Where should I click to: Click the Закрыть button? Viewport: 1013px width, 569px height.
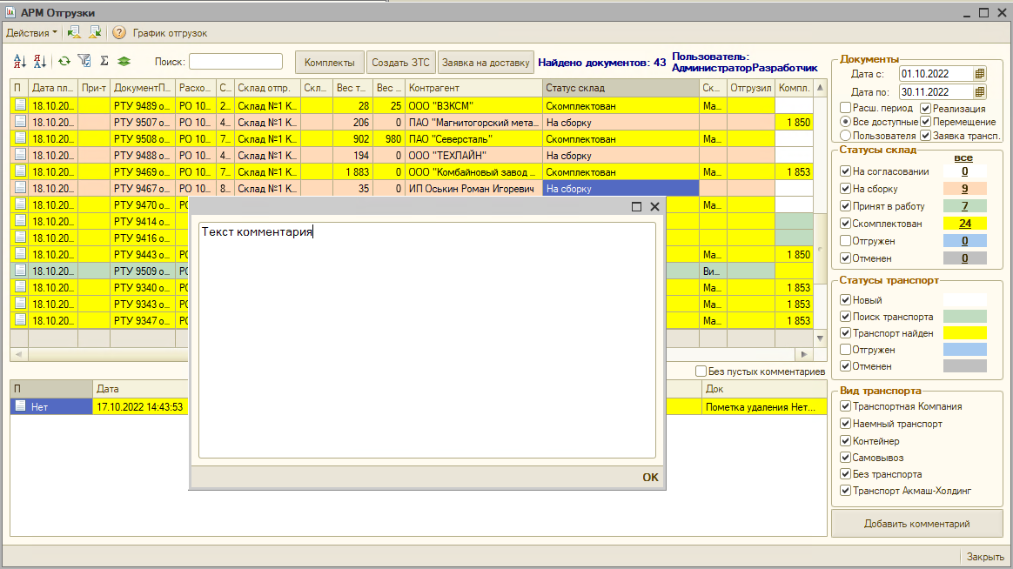[985, 557]
